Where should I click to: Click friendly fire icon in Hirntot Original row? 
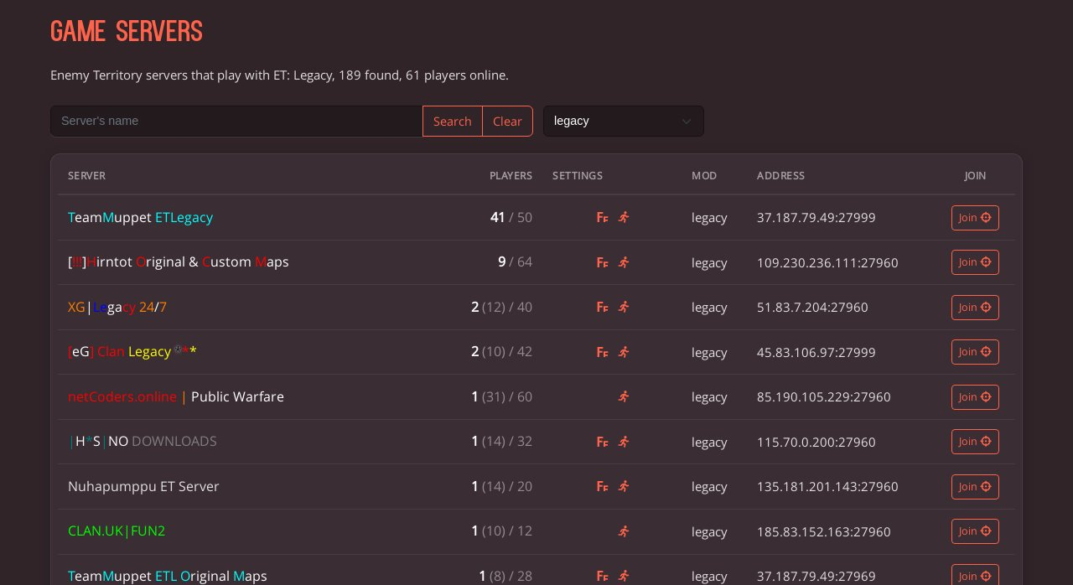click(x=602, y=262)
